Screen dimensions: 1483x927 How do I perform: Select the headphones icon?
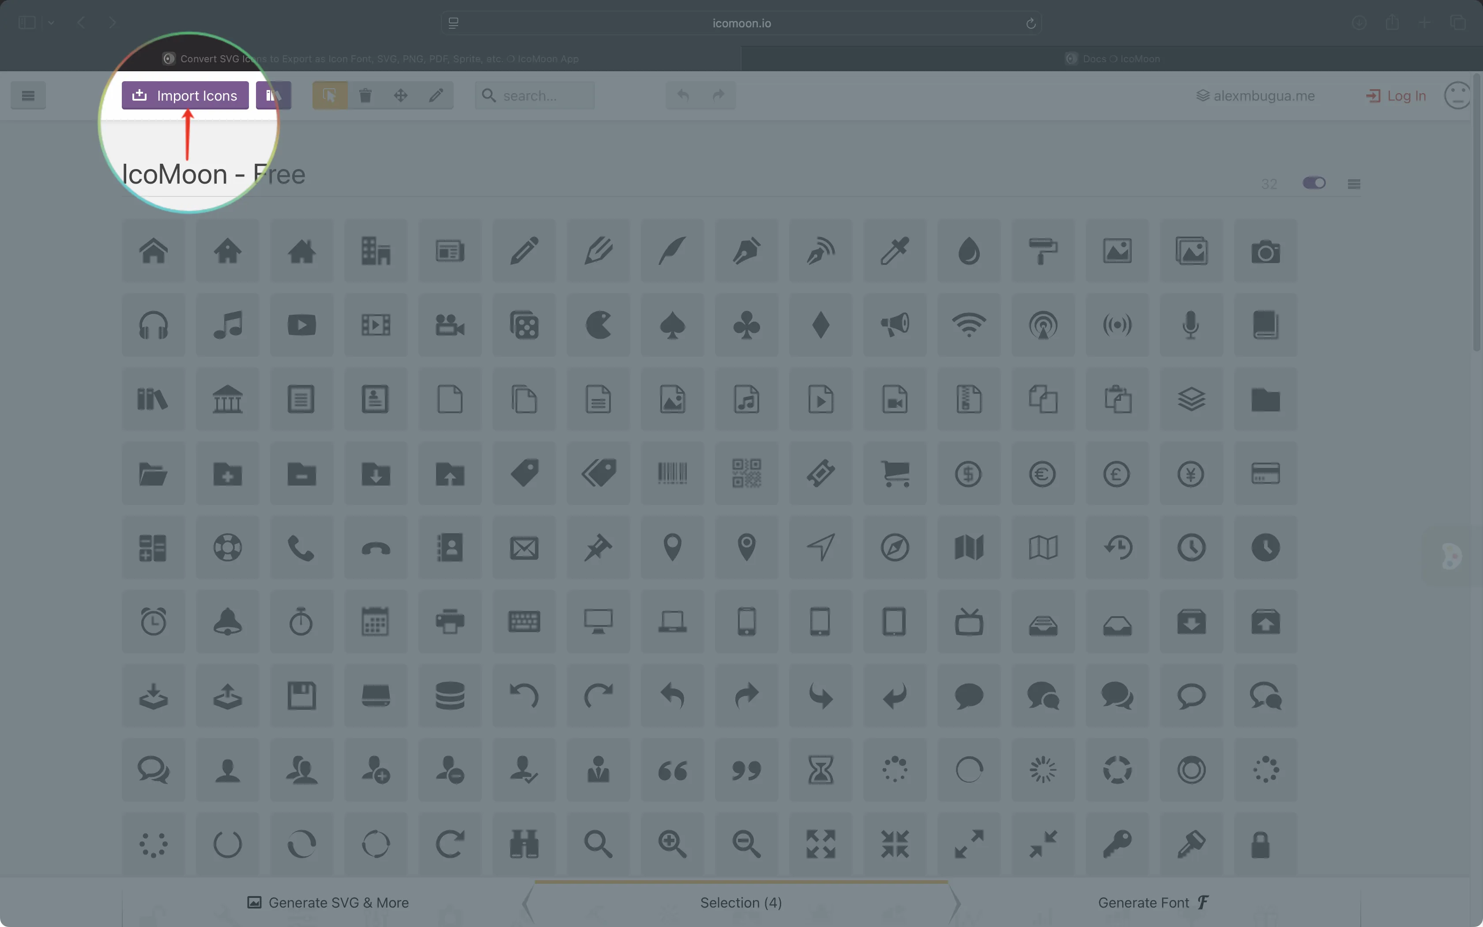pyautogui.click(x=153, y=325)
